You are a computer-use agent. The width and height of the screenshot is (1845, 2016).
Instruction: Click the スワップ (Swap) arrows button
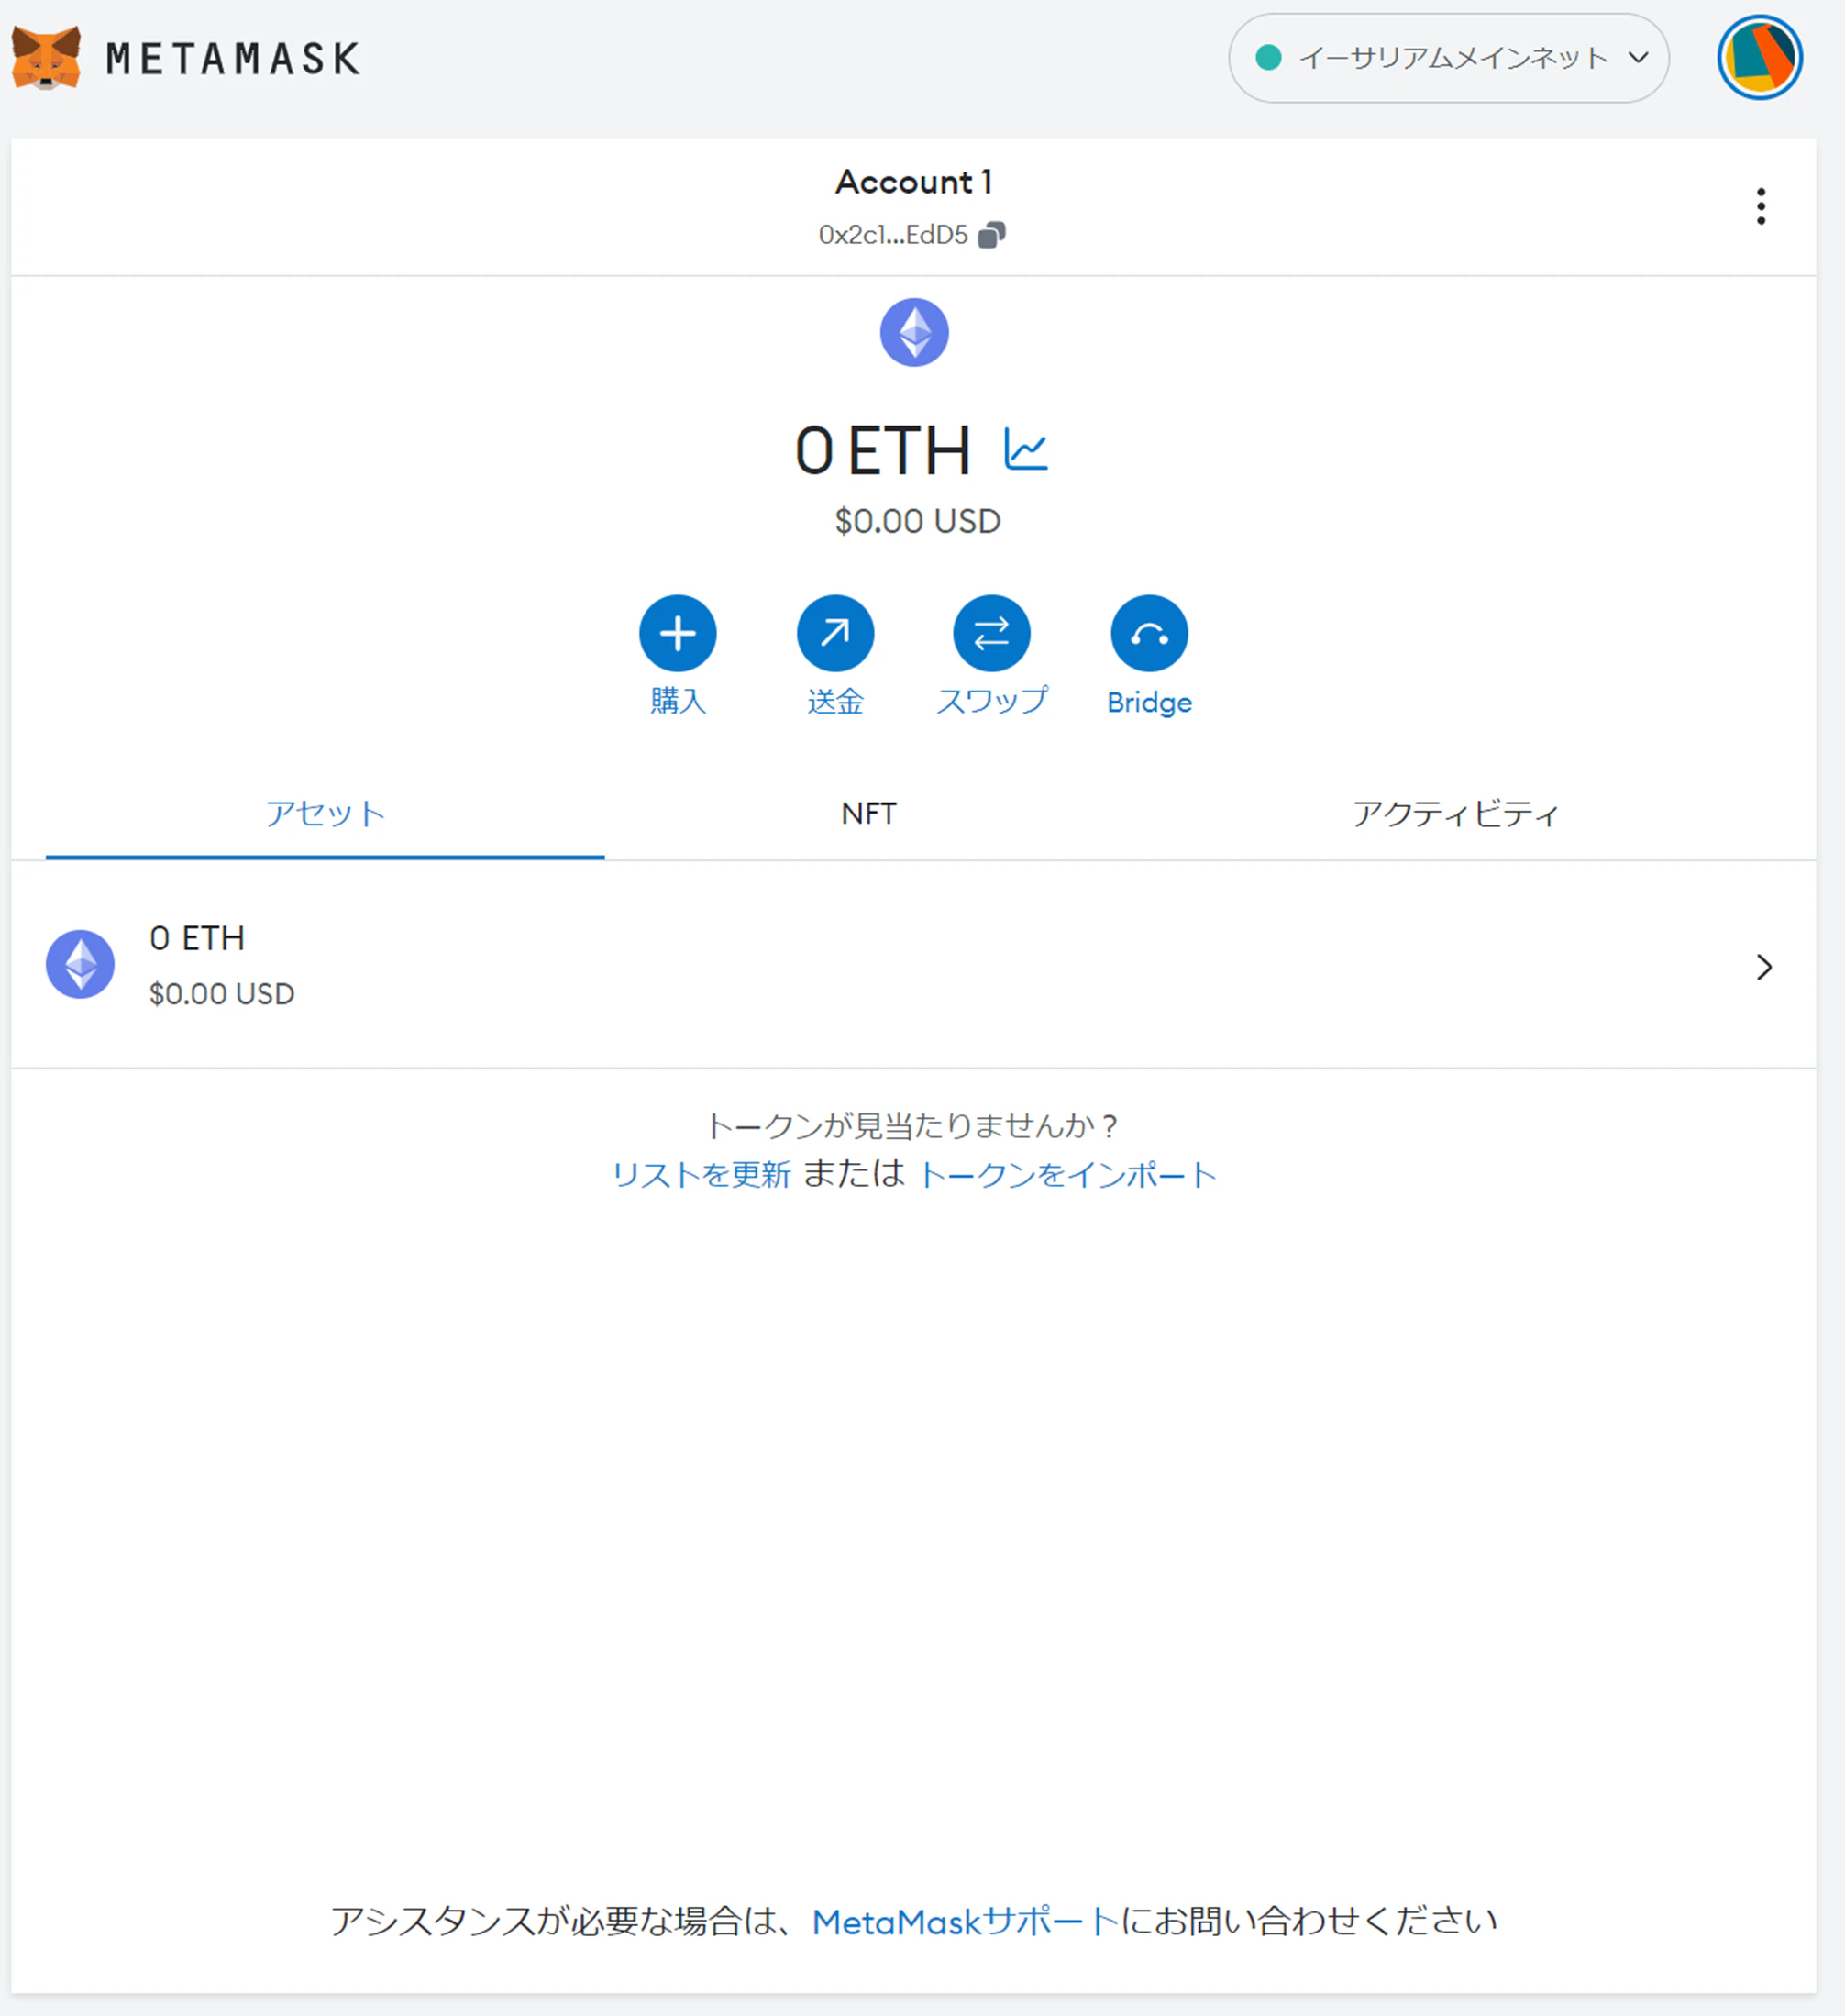pos(992,633)
